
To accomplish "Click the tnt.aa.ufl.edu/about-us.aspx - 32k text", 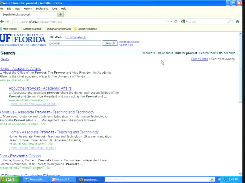I will tap(23, 124).
